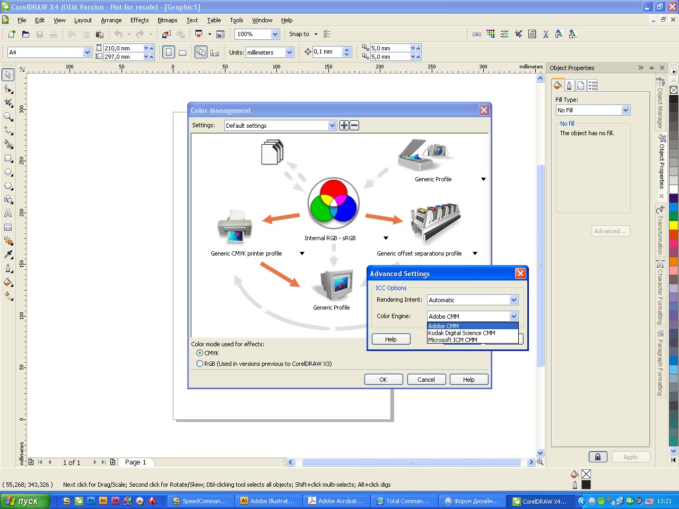Image resolution: width=679 pixels, height=509 pixels.
Task: Open the Color Management Settings dropdown
Action: [x=333, y=126]
